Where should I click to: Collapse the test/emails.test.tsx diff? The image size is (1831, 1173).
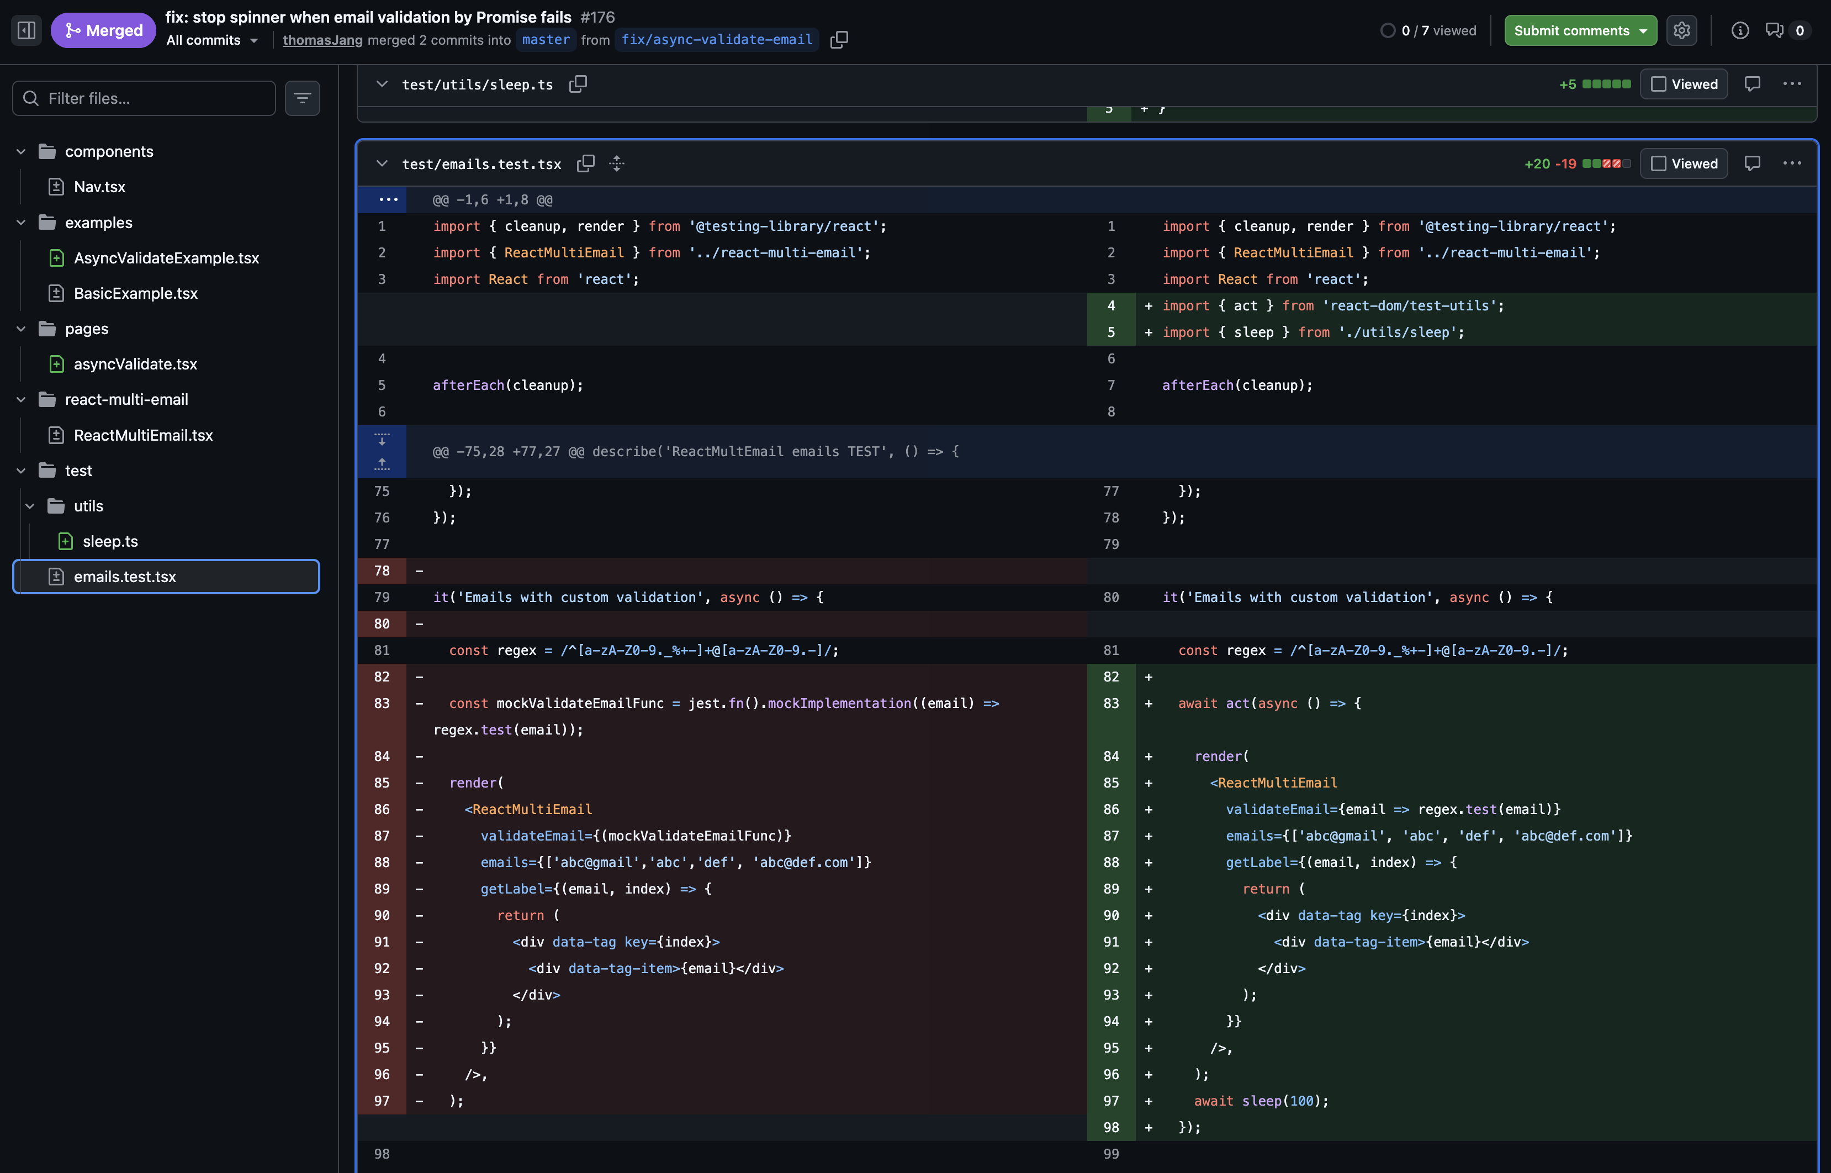[x=382, y=164]
